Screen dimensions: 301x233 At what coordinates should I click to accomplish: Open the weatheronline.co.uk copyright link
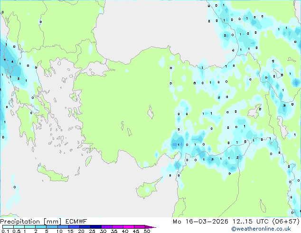(x=264, y=229)
